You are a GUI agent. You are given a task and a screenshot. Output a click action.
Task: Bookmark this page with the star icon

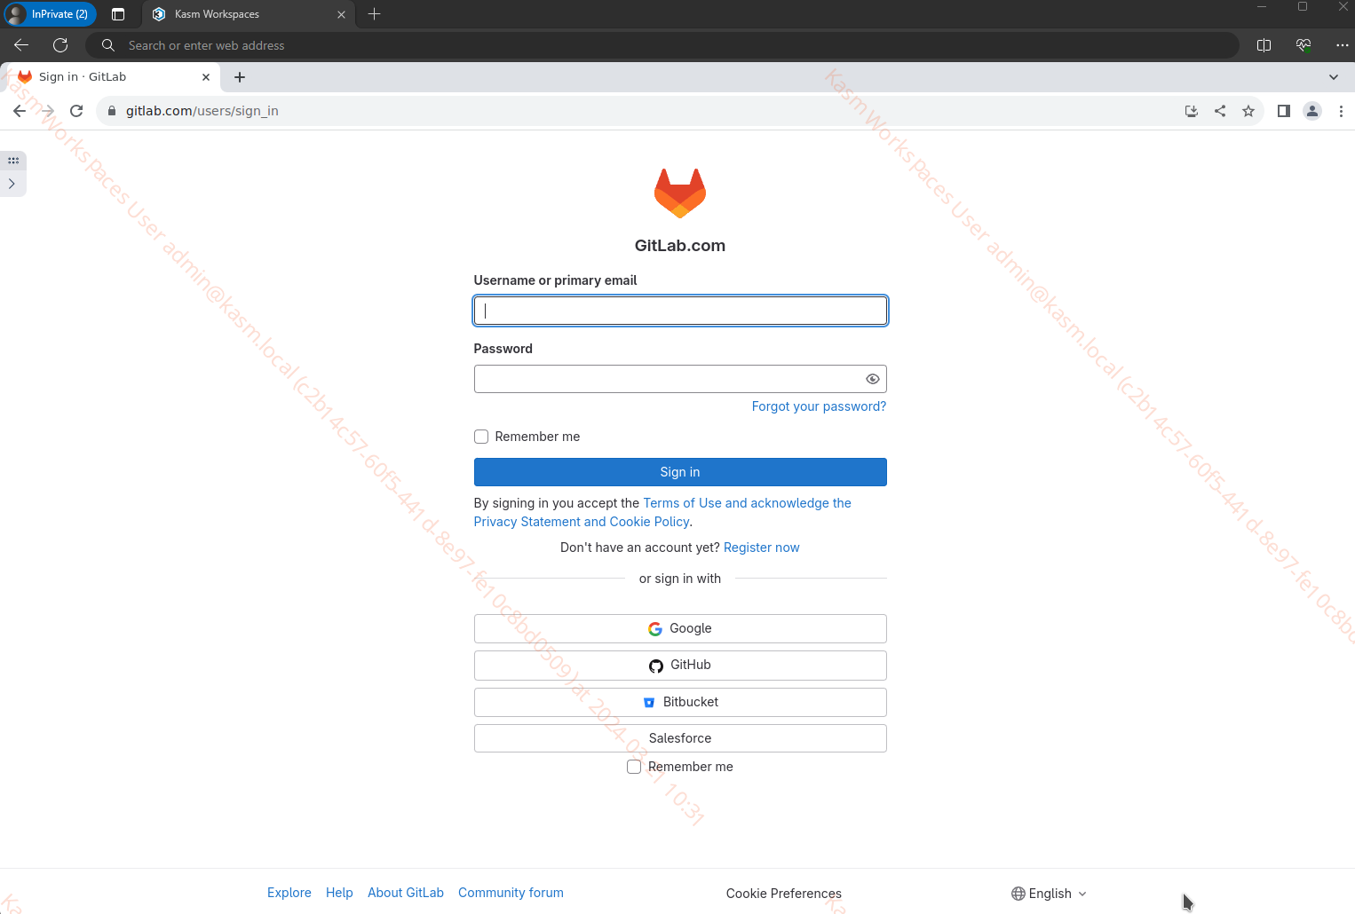click(1248, 111)
